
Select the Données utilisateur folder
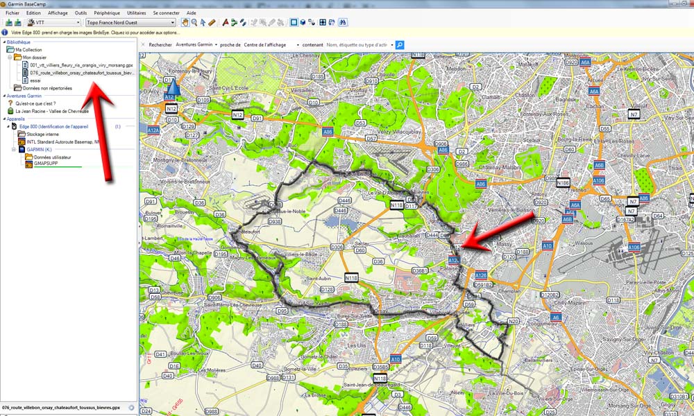52,157
